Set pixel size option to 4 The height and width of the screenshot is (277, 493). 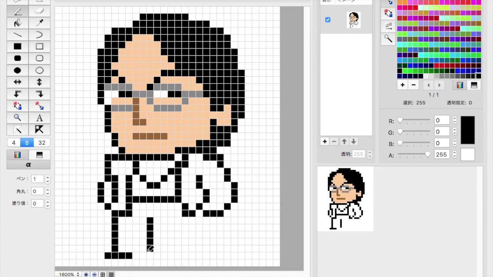(x=14, y=143)
